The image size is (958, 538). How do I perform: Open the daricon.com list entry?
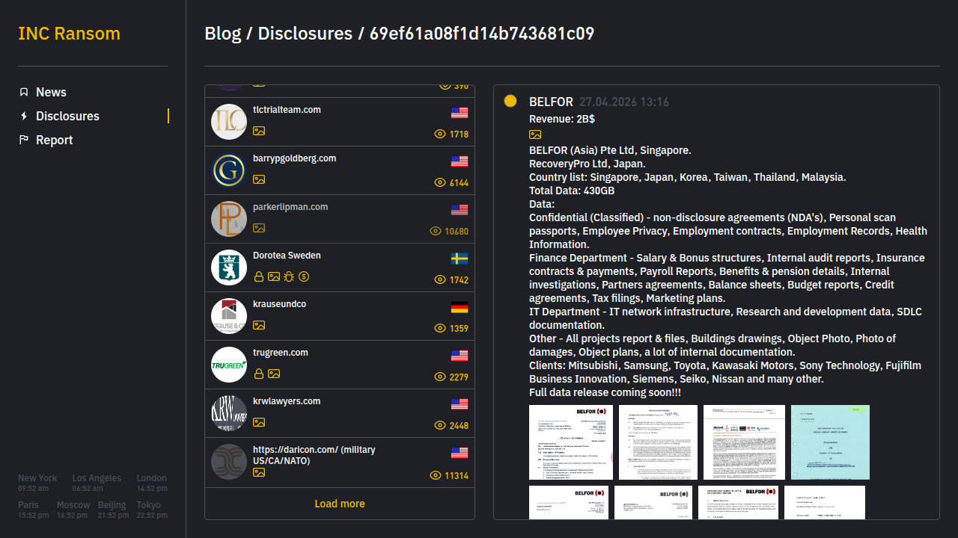click(314, 455)
